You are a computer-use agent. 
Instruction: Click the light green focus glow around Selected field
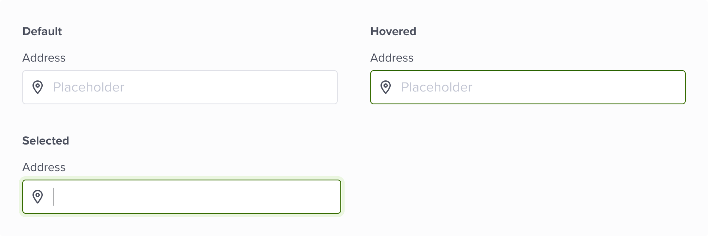pos(182,215)
